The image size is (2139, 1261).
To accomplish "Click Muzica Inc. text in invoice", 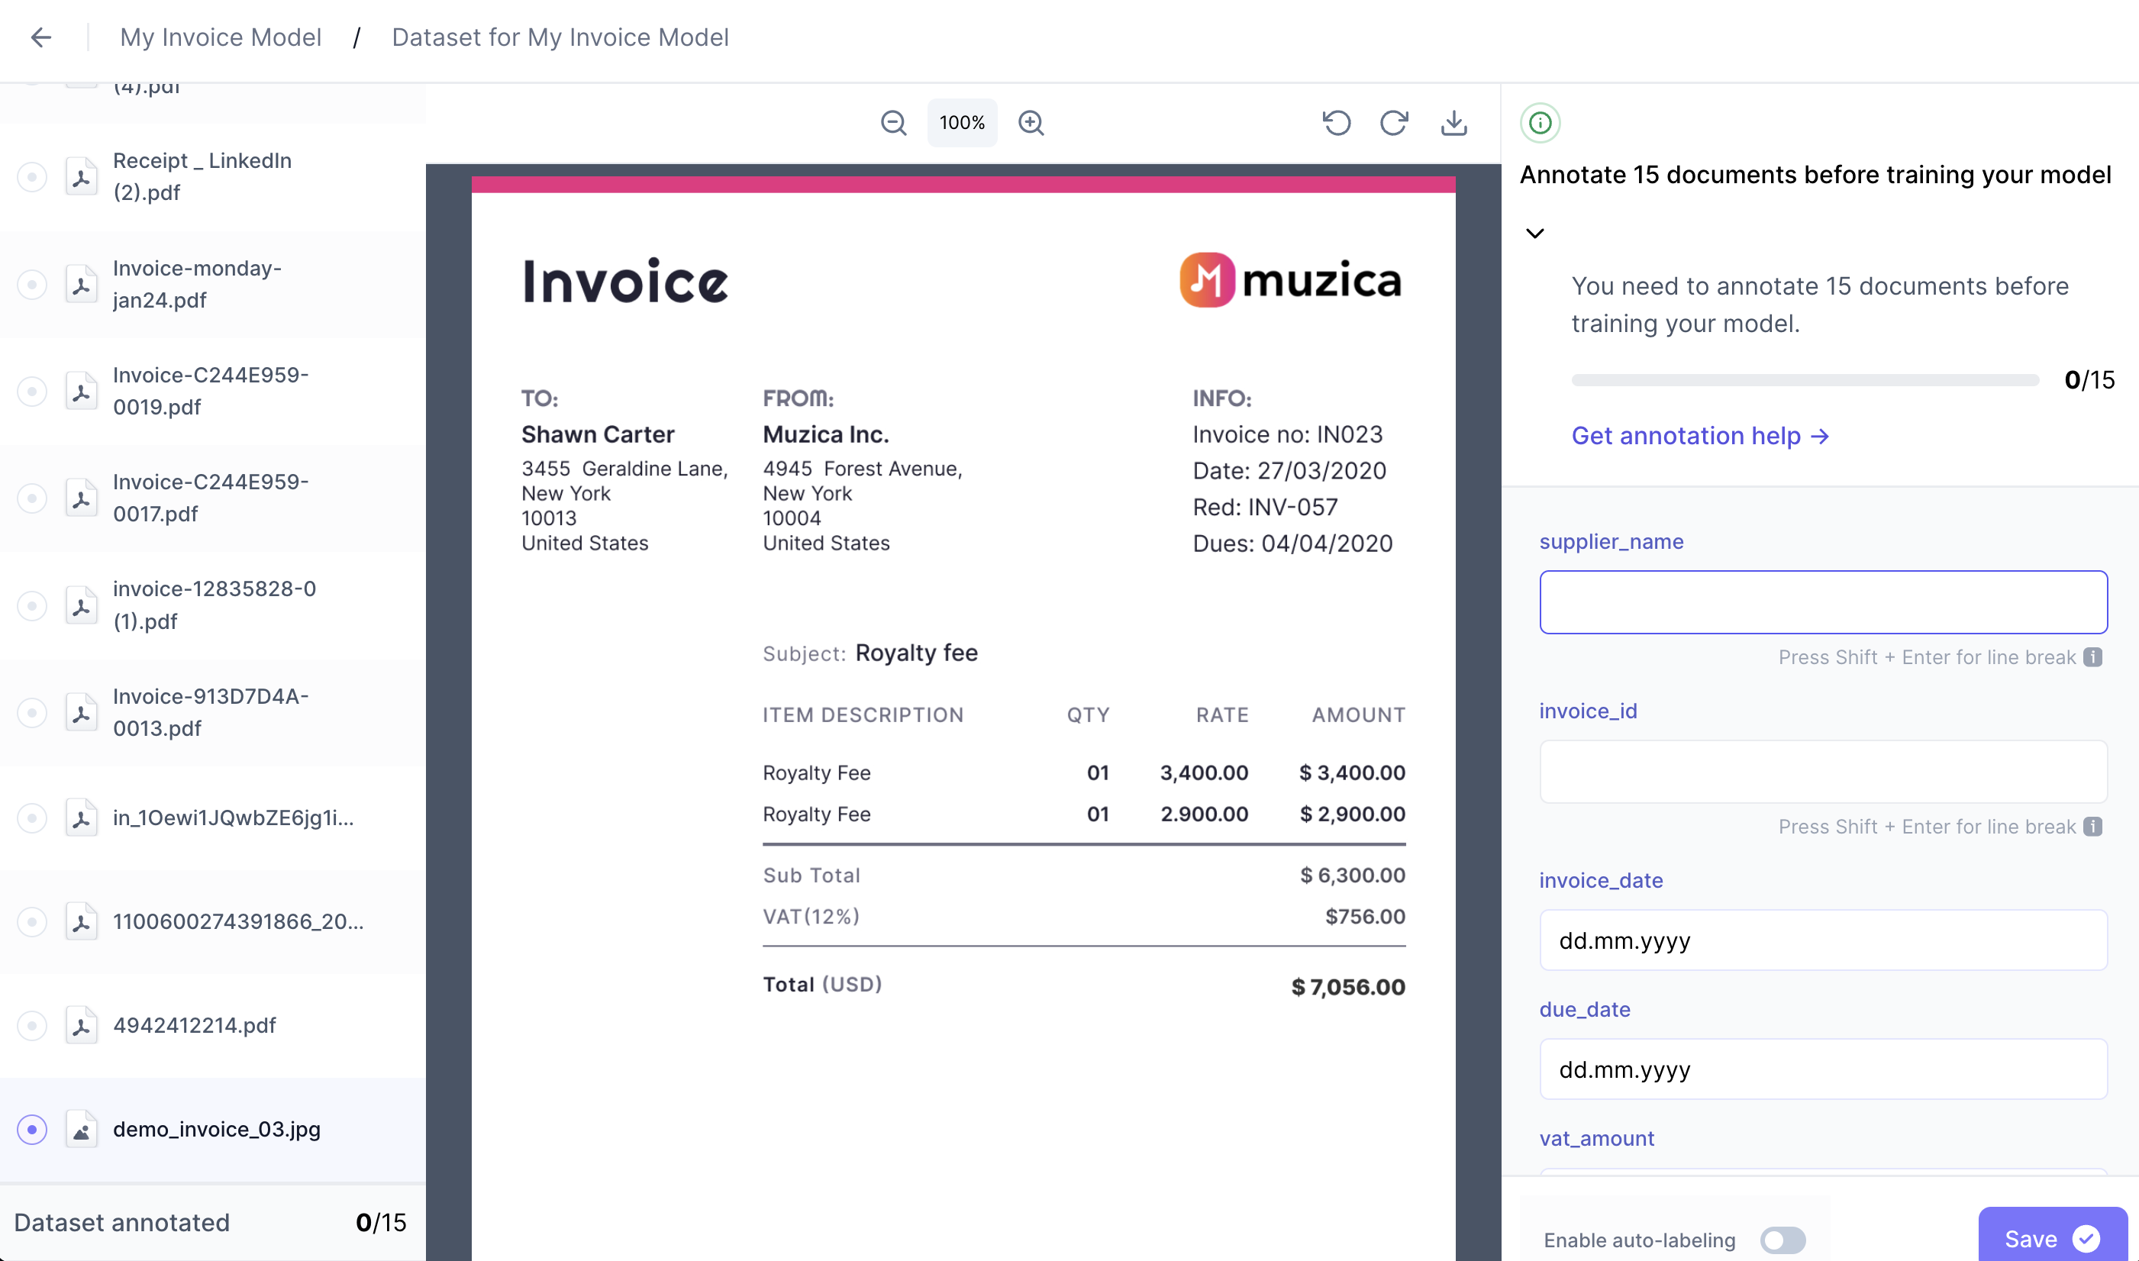I will pyautogui.click(x=826, y=434).
